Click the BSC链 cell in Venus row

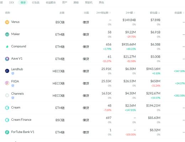pos(60,22)
